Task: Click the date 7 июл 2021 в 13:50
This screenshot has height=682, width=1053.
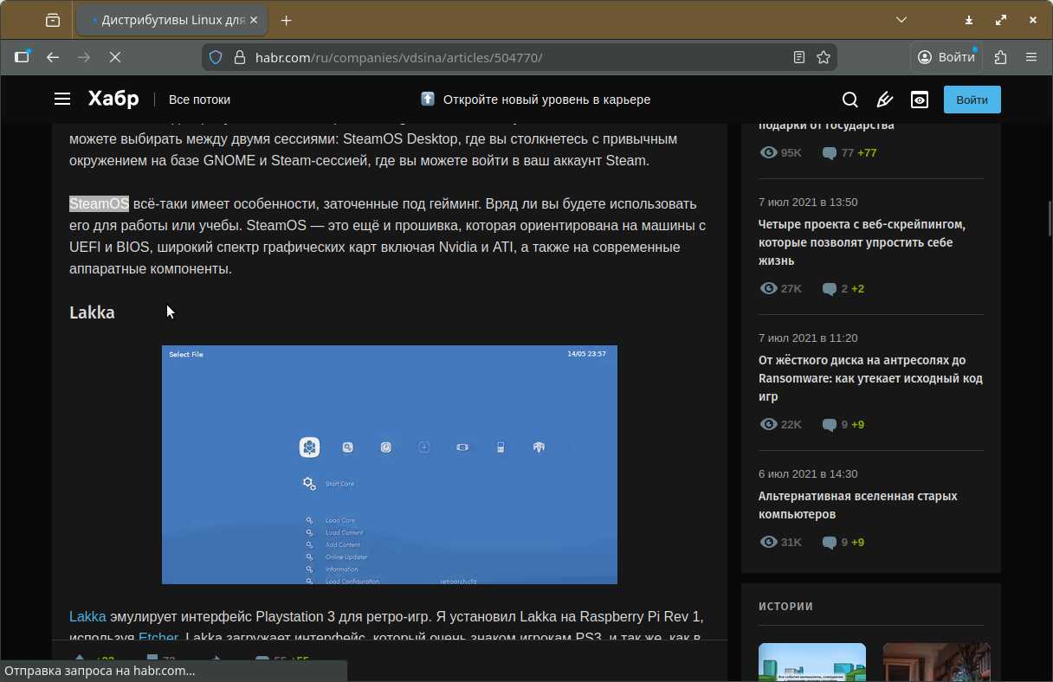Action: point(808,203)
